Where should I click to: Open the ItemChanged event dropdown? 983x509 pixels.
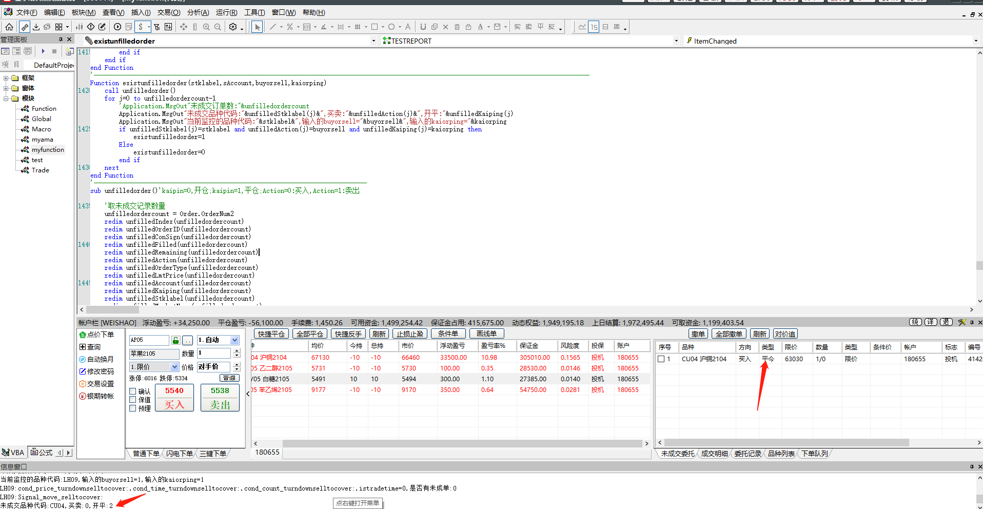click(976, 41)
